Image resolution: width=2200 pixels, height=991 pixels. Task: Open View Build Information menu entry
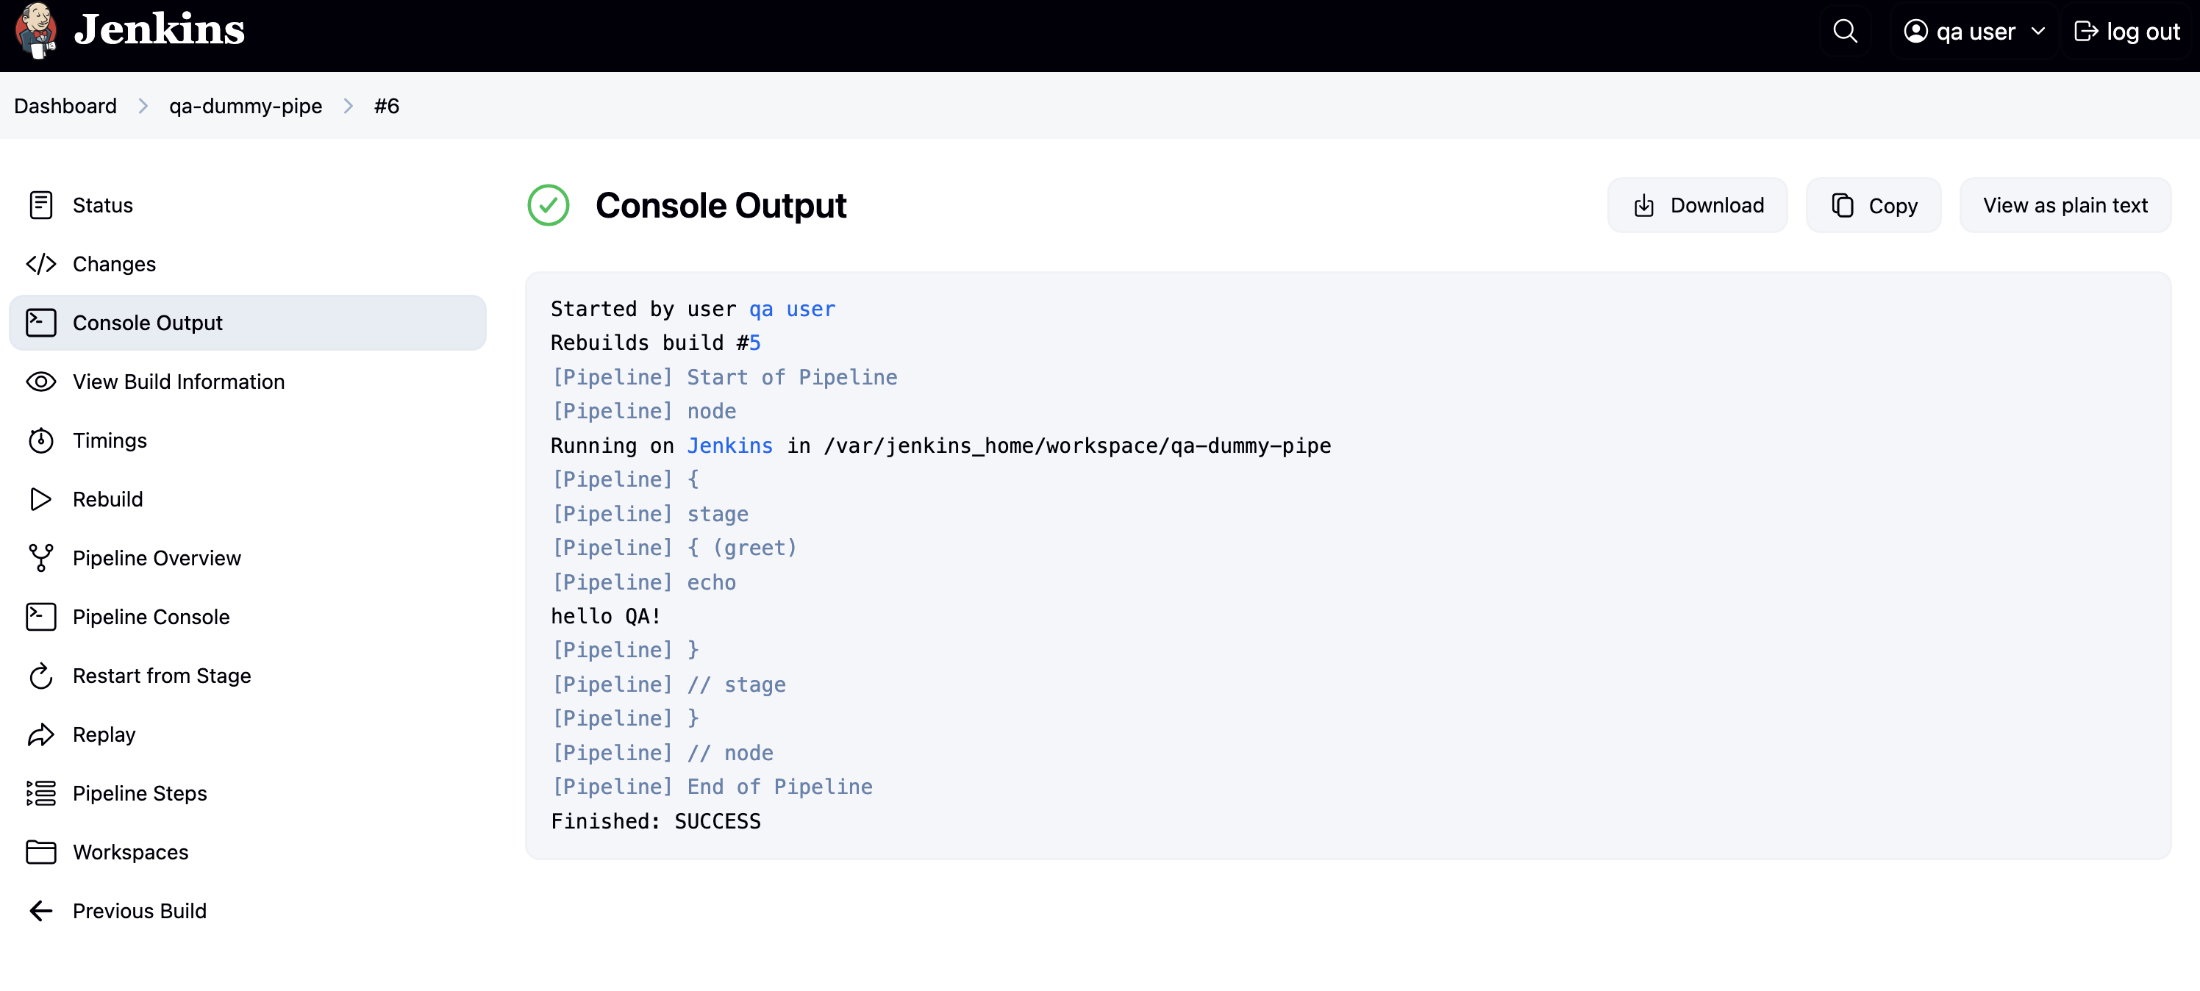[x=178, y=382]
